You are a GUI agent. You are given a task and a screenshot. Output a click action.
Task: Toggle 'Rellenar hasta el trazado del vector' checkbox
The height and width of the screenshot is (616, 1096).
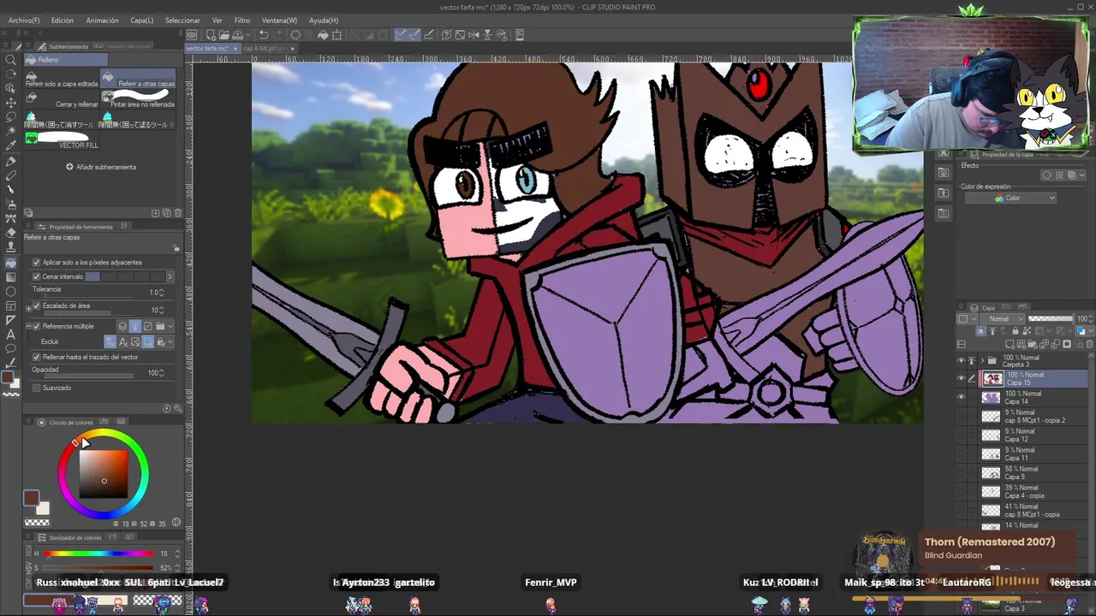tap(36, 357)
